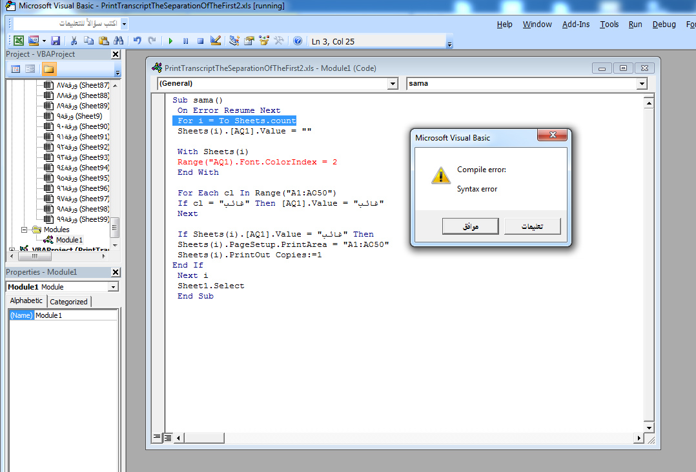The height and width of the screenshot is (472, 696).
Task: Open the Tools menu
Action: [x=609, y=25]
